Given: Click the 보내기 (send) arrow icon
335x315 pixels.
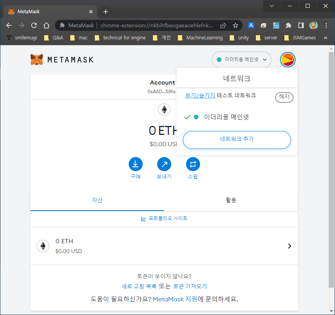Looking at the screenshot, I should (164, 164).
